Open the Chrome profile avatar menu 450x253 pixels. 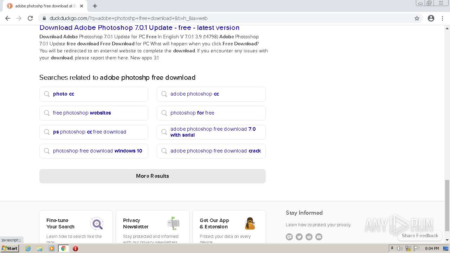click(x=431, y=18)
